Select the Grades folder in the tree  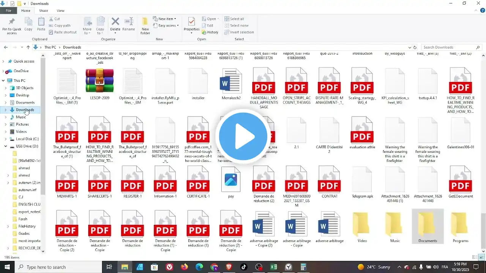(x=24, y=234)
